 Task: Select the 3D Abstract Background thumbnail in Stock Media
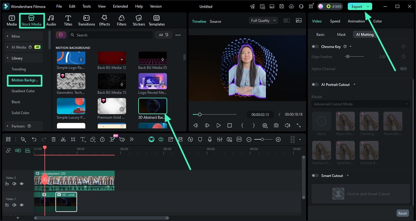click(x=153, y=106)
